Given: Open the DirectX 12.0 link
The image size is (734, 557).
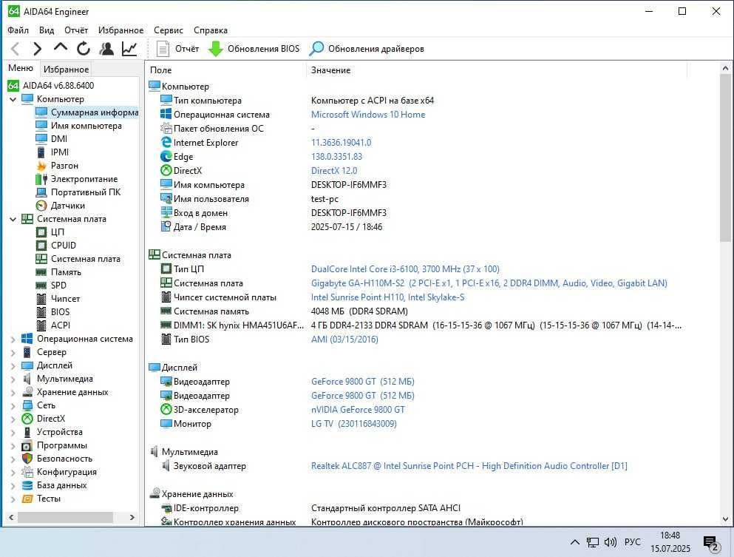Looking at the screenshot, I should 334,171.
